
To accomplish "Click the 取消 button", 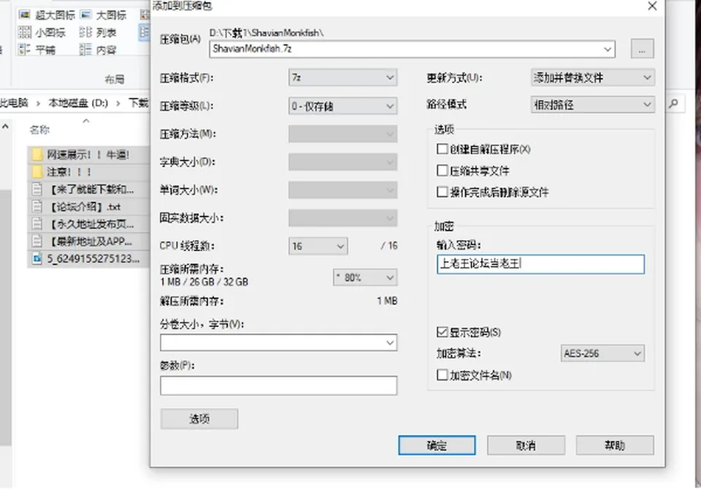I will pos(526,445).
